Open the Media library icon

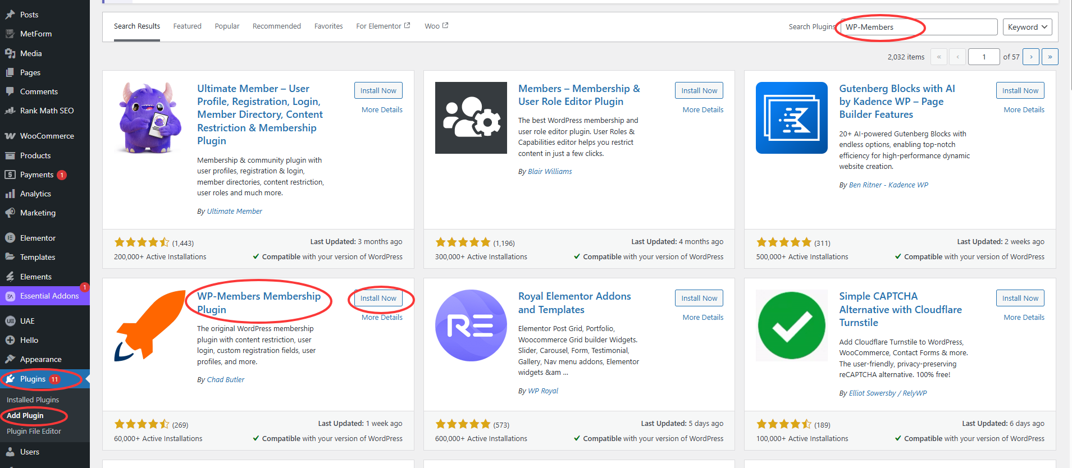[10, 53]
